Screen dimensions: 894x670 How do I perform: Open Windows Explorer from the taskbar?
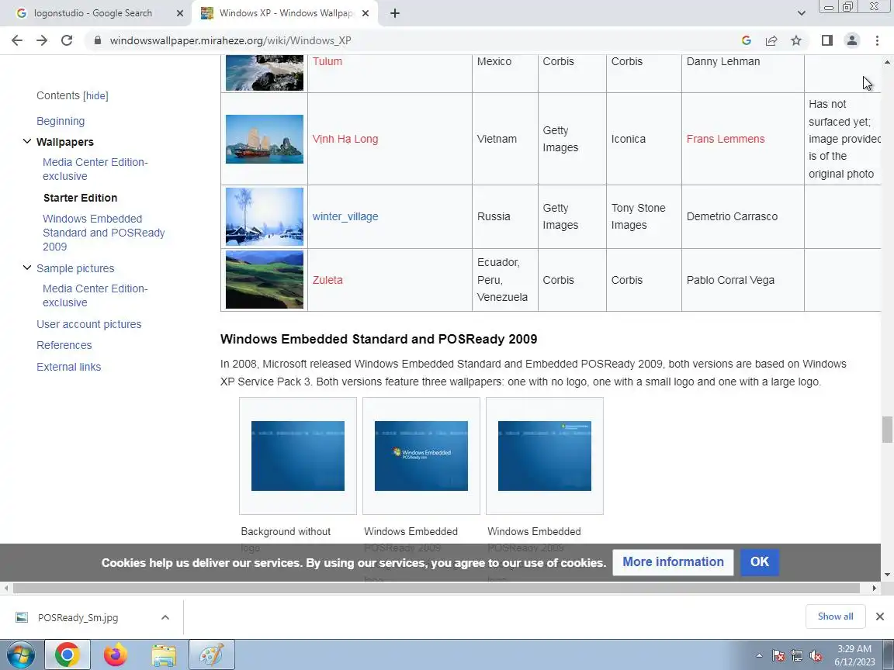click(164, 654)
